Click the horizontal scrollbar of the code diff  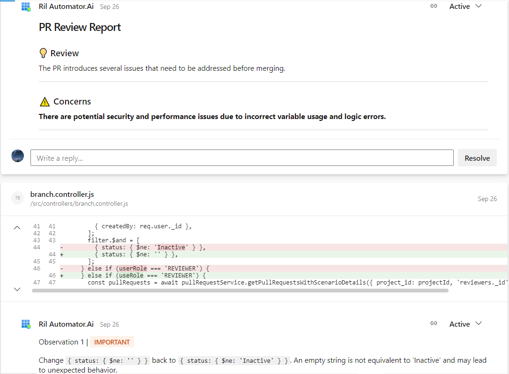[240, 291]
